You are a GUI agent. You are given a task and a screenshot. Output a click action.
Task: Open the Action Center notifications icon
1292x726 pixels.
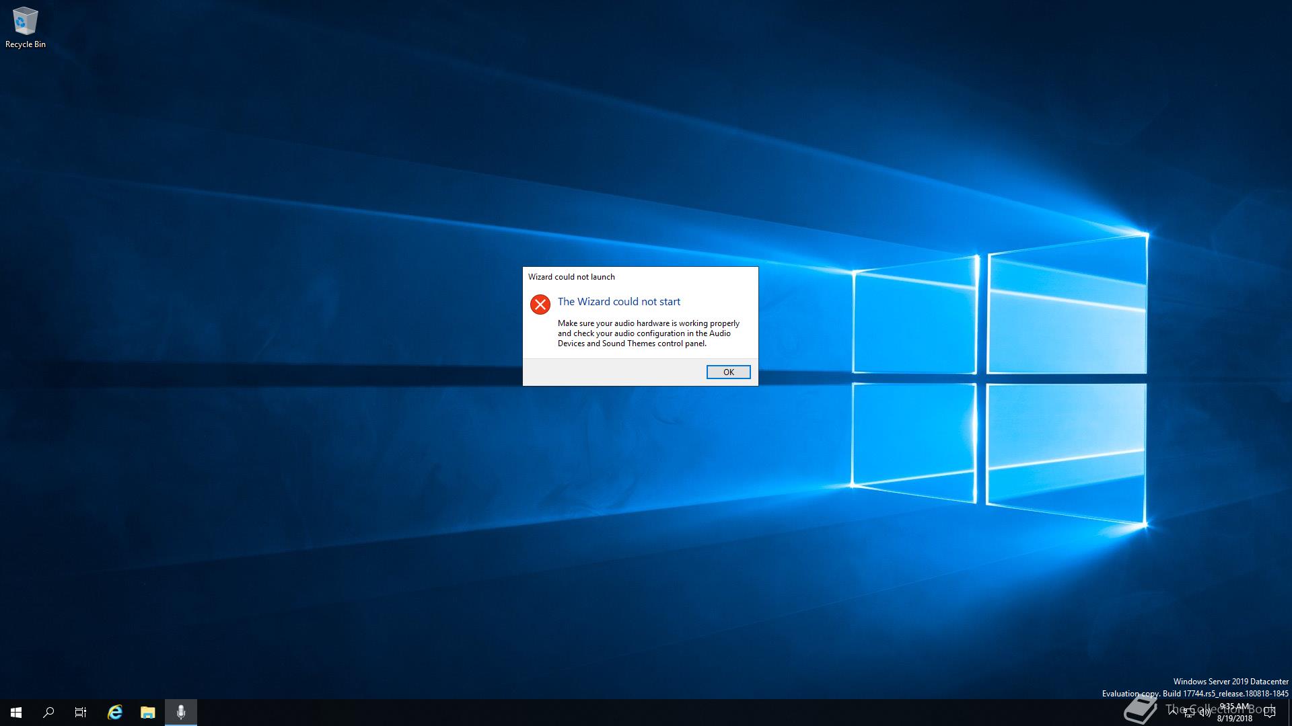point(1270,713)
